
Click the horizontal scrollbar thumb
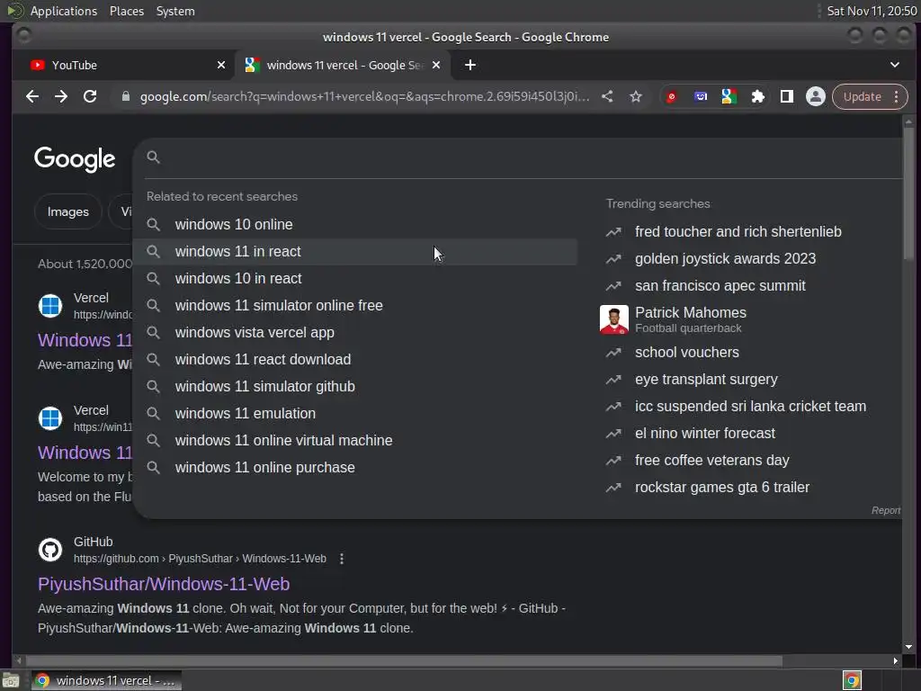pos(404,661)
